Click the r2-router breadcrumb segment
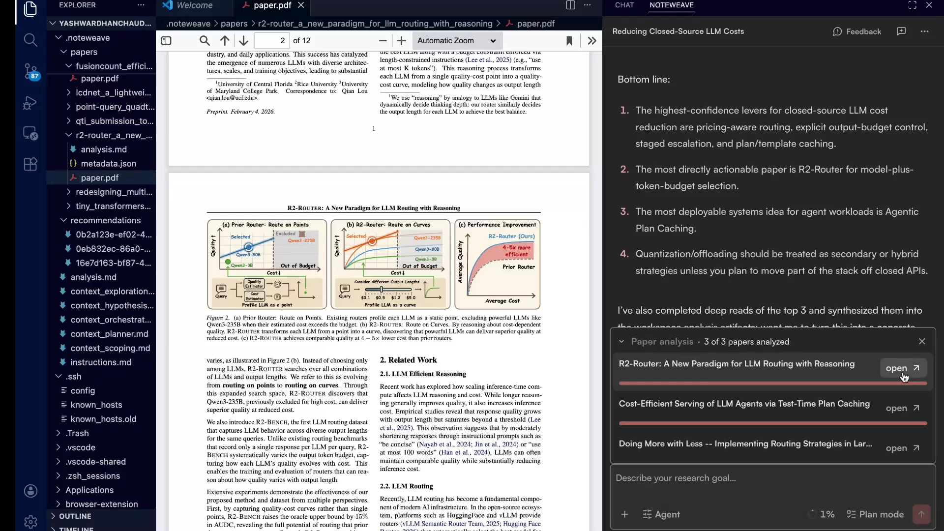 click(375, 24)
